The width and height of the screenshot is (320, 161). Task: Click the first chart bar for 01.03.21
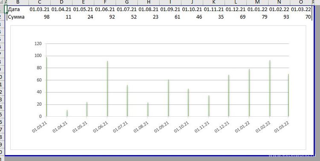tap(47, 87)
